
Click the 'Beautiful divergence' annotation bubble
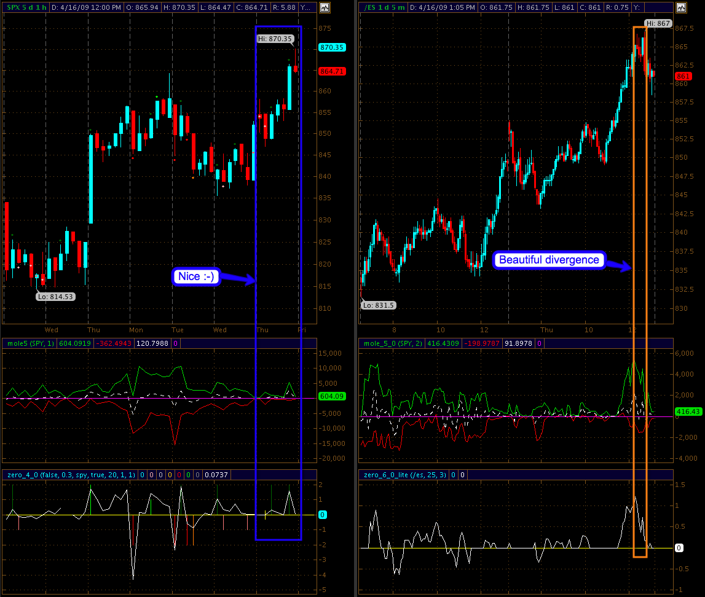coord(549,260)
